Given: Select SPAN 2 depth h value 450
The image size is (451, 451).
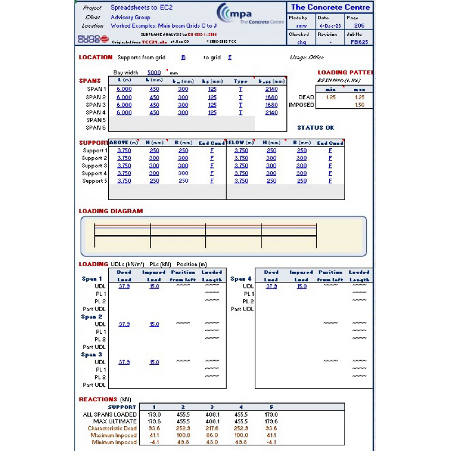Looking at the screenshot, I should [x=154, y=98].
